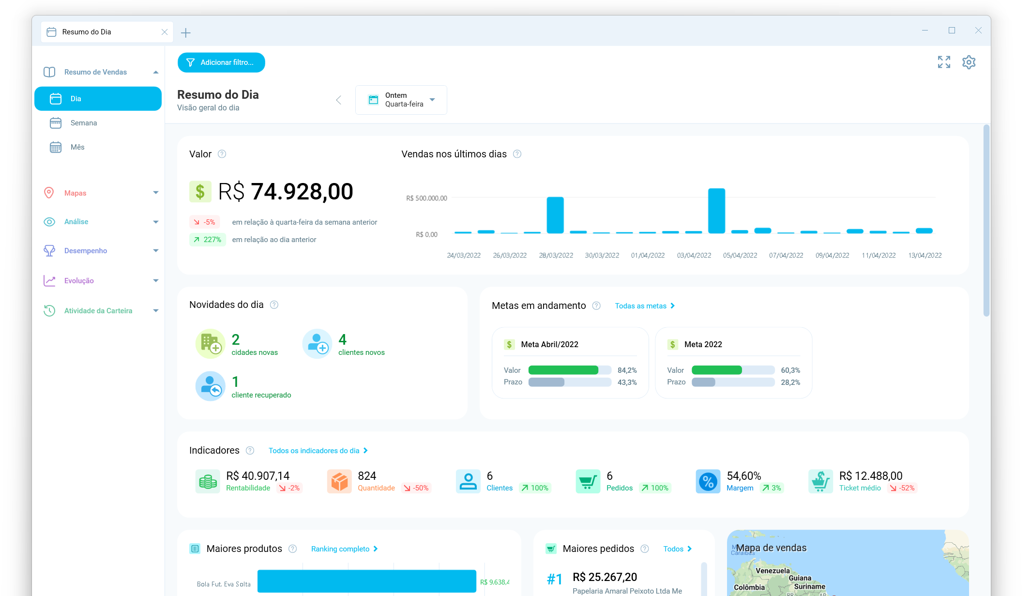Image resolution: width=1031 pixels, height=596 pixels.
Task: Click help icon beside Maiores produtos
Action: (x=292, y=549)
